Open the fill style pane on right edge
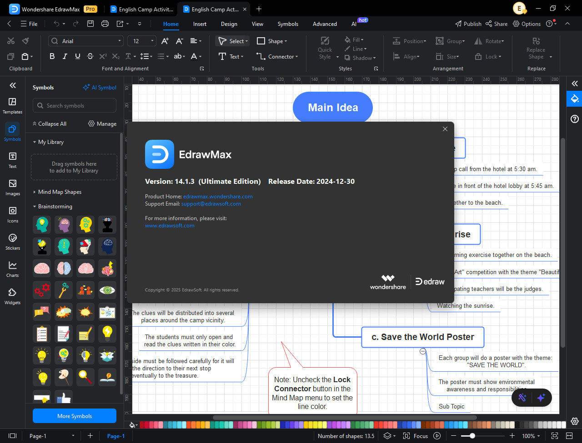The height and width of the screenshot is (443, 582). coord(574,99)
